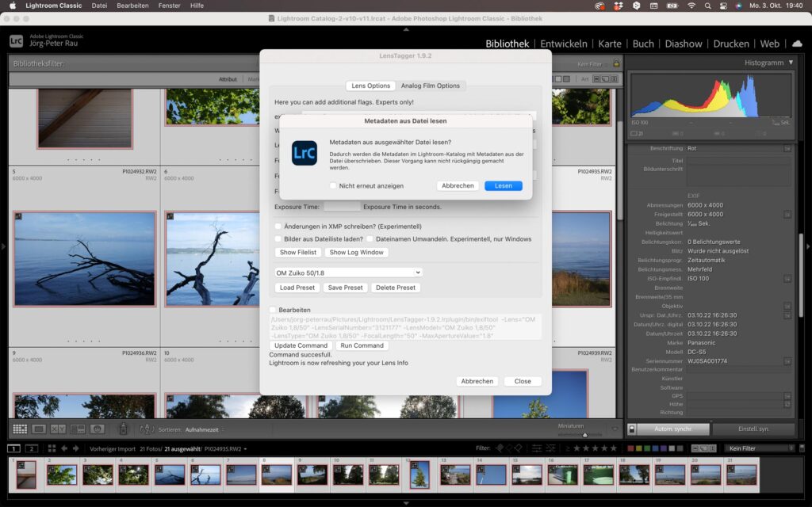Open 'Kein Filter' dropdown in filmstrip bar
This screenshot has width=812, height=507.
pyautogui.click(x=760, y=448)
